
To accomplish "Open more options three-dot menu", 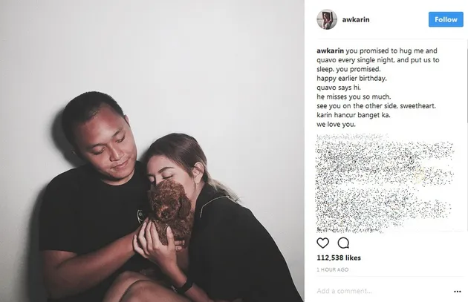I will 458,292.
